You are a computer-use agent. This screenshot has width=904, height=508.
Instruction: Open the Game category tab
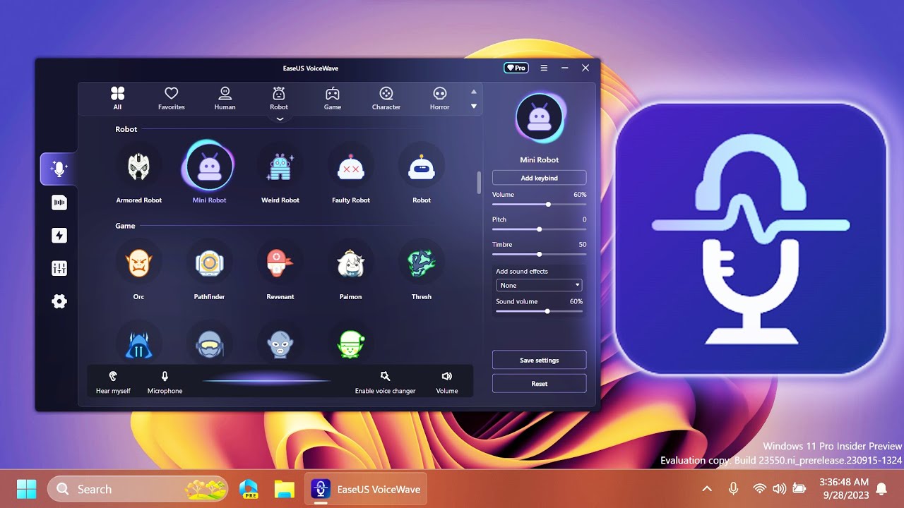tap(332, 98)
